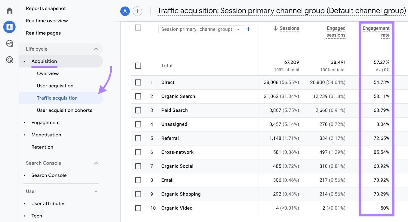The image size is (408, 222).
Task: Expand the Tech tree arrow
Action: tap(24, 216)
